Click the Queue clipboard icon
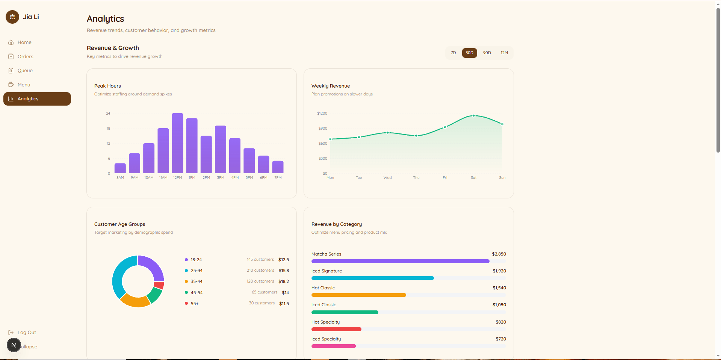Image resolution: width=721 pixels, height=360 pixels. click(11, 71)
